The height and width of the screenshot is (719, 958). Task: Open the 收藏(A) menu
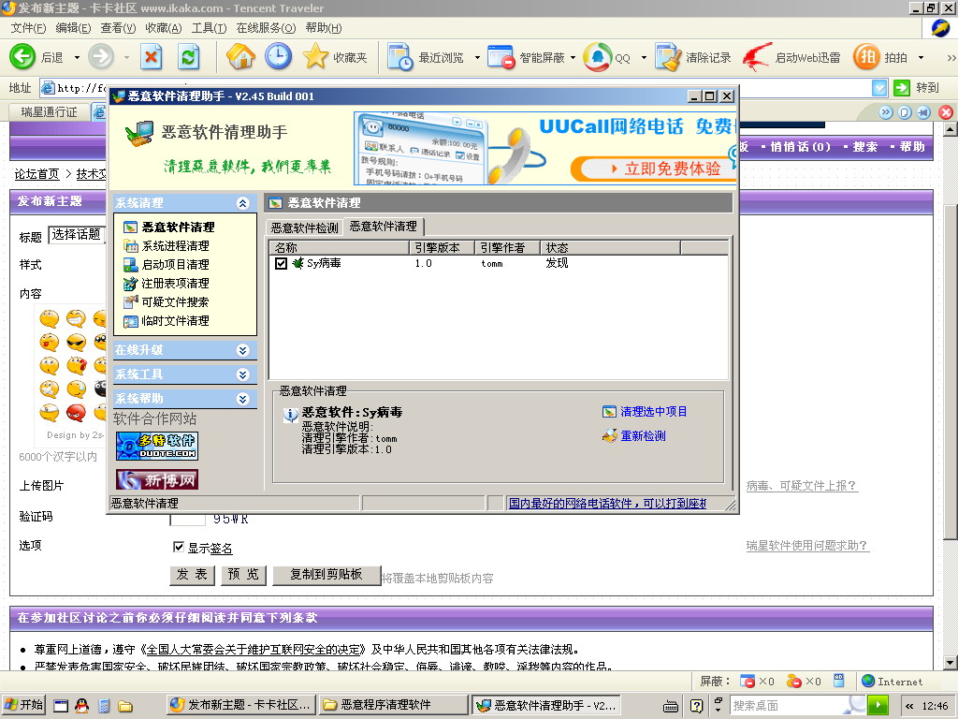(x=163, y=28)
